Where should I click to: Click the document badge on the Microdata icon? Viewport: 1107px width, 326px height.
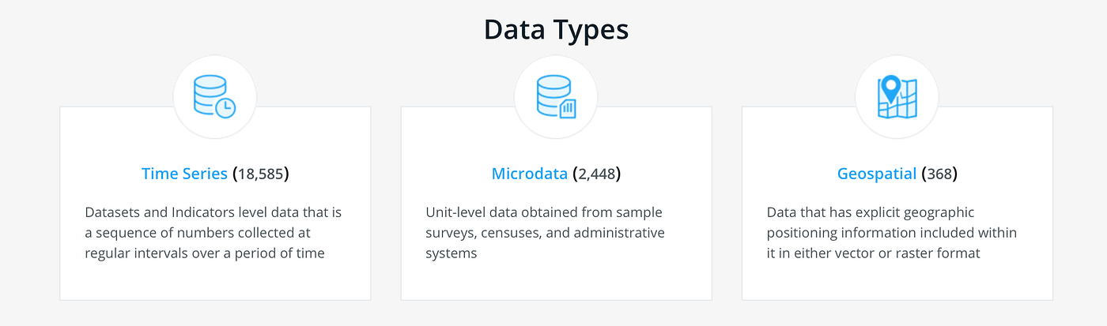(x=568, y=109)
